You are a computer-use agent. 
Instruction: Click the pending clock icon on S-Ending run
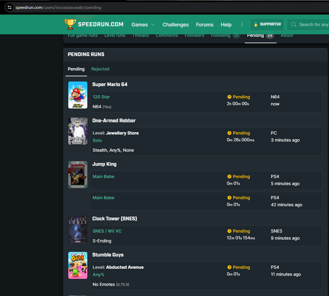click(x=229, y=231)
